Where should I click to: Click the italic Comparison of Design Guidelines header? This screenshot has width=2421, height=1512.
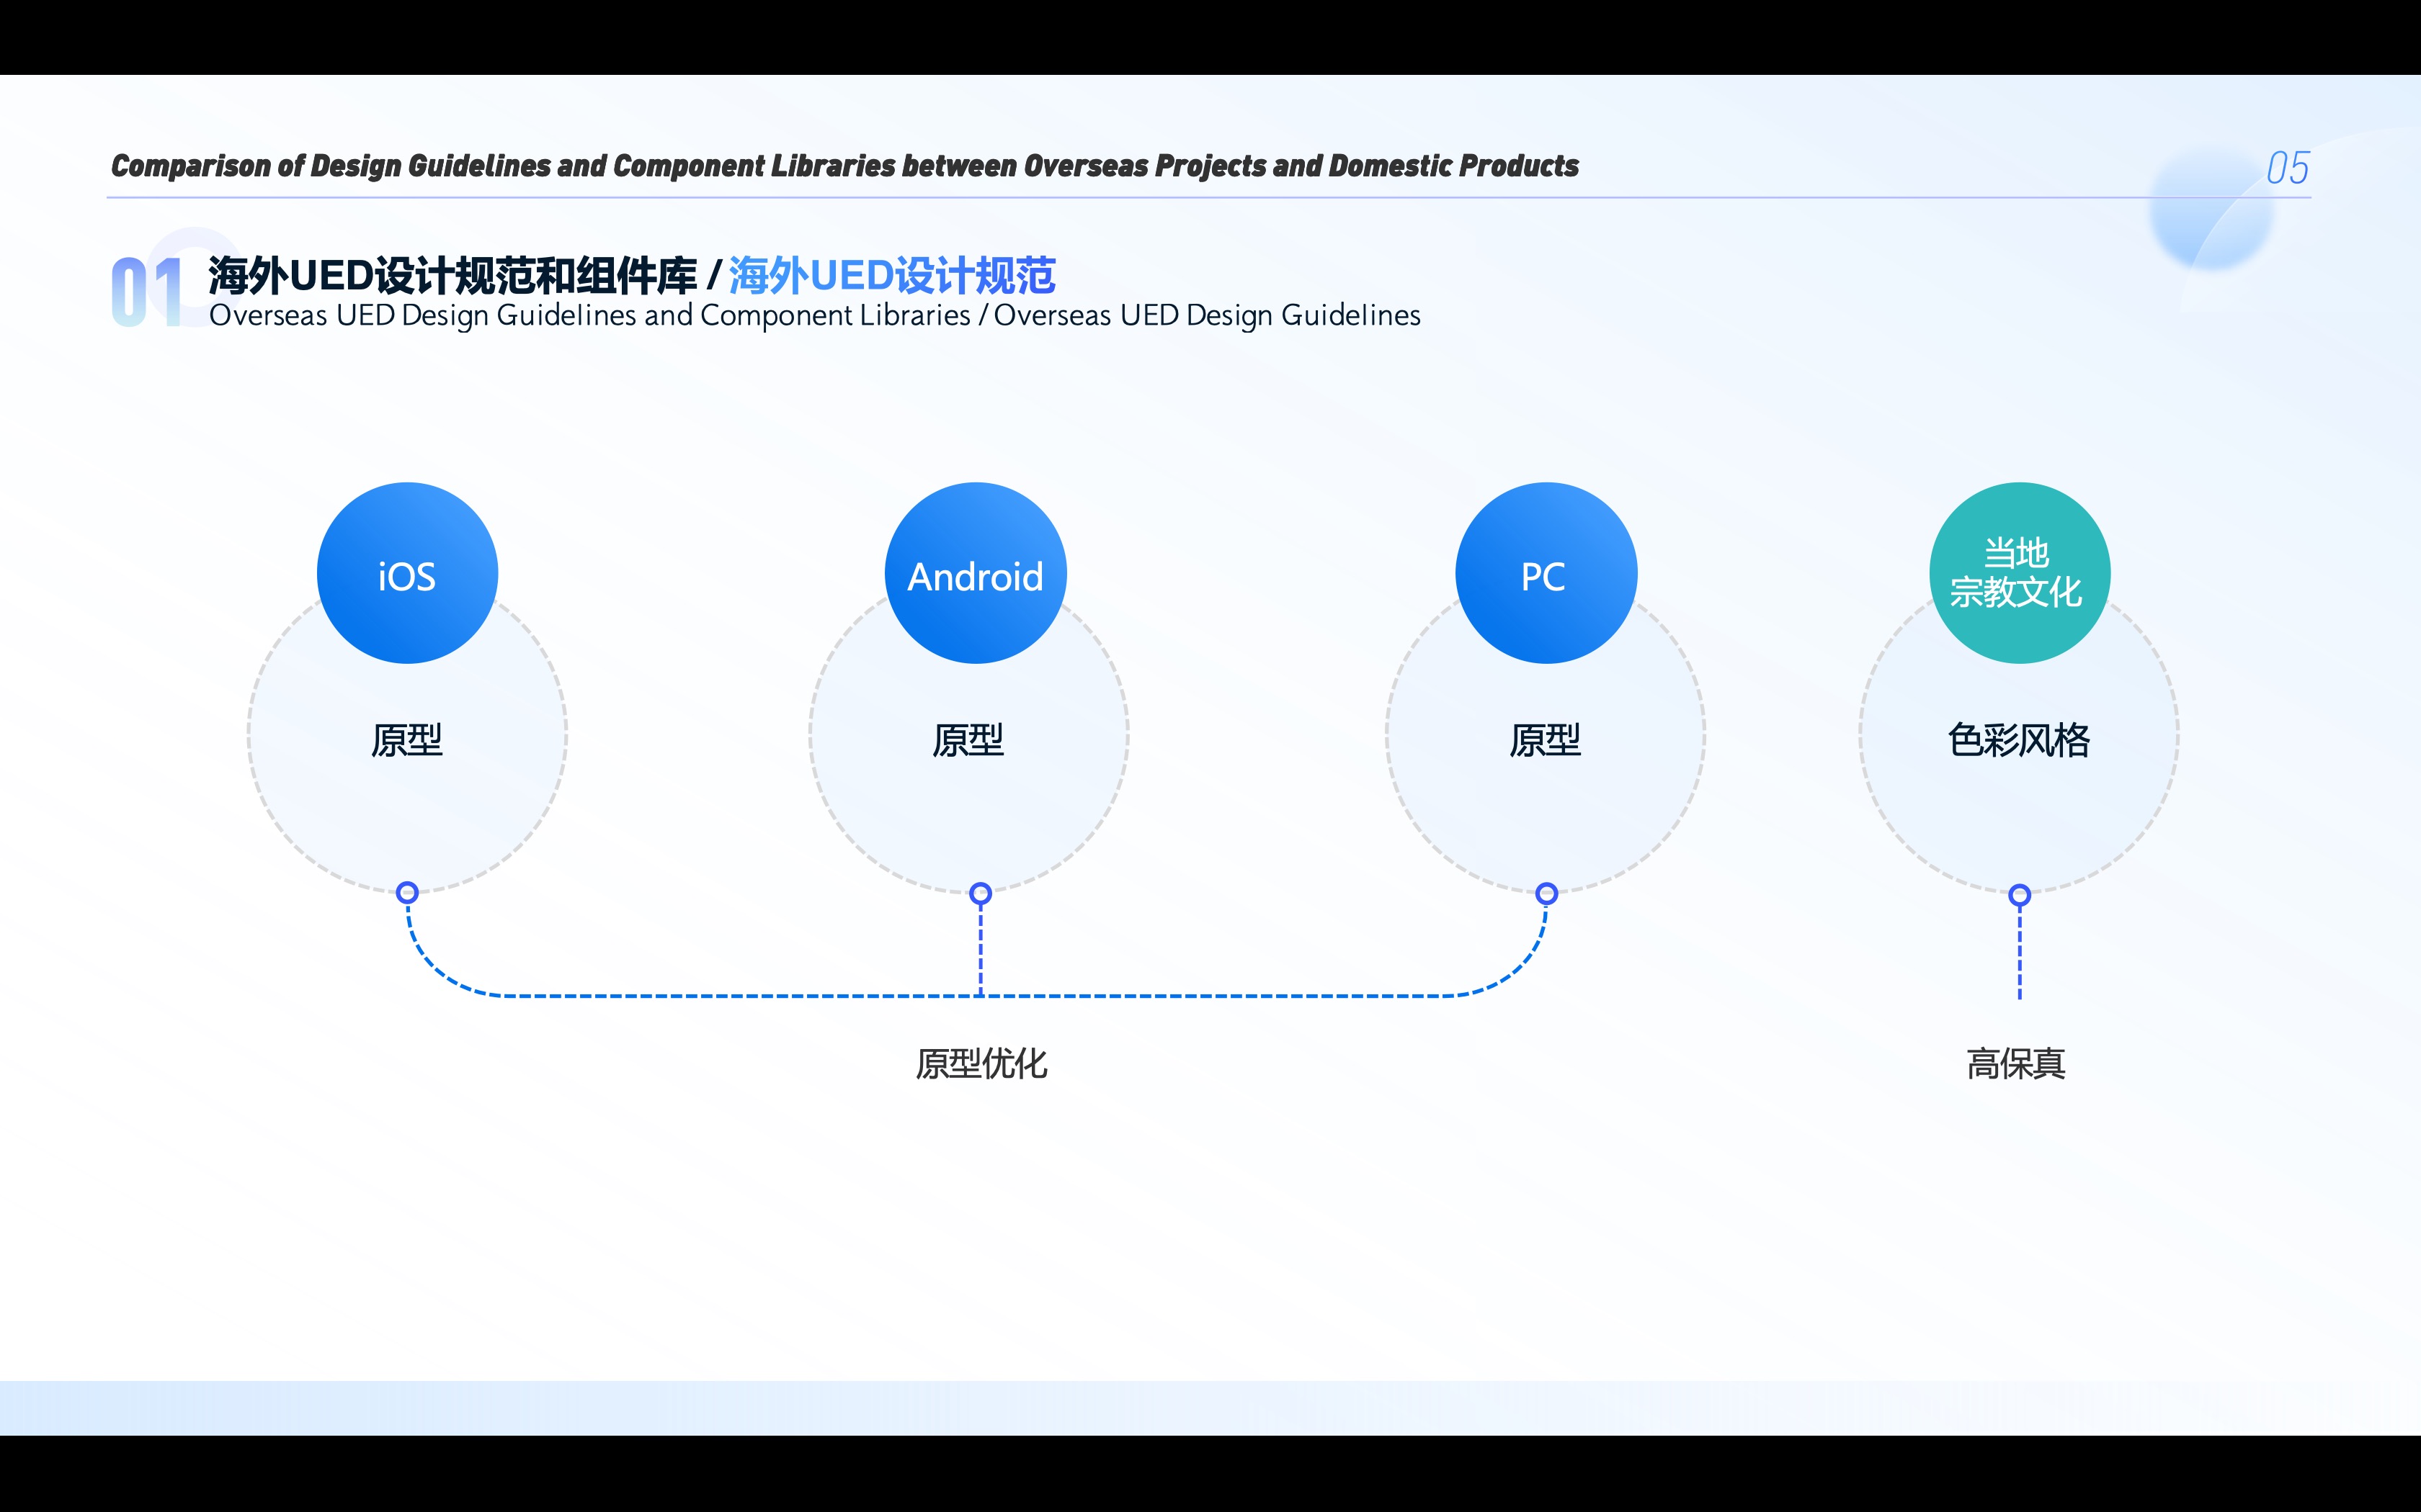pyautogui.click(x=844, y=166)
